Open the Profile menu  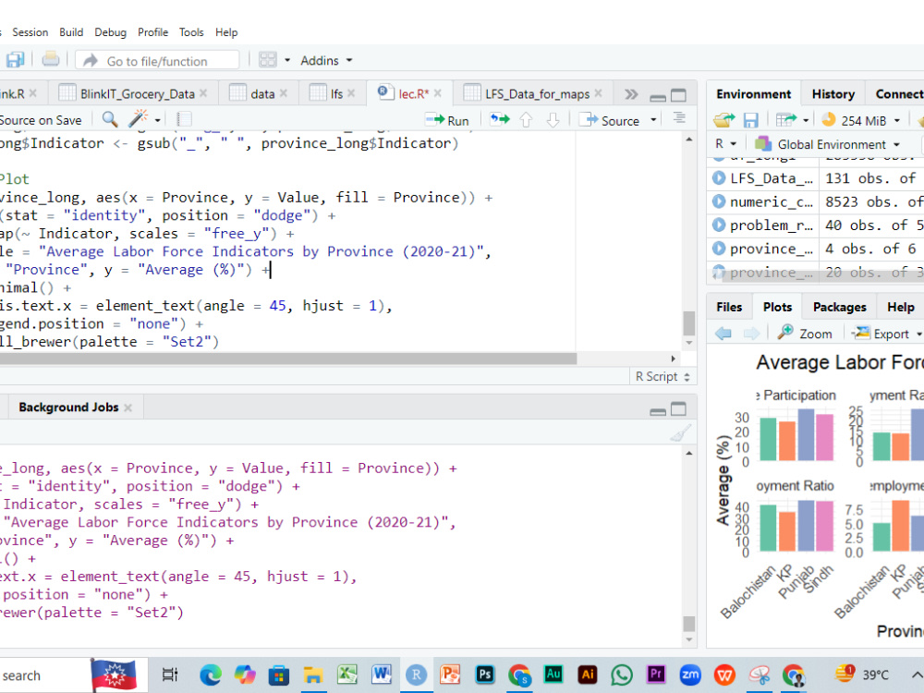(152, 32)
